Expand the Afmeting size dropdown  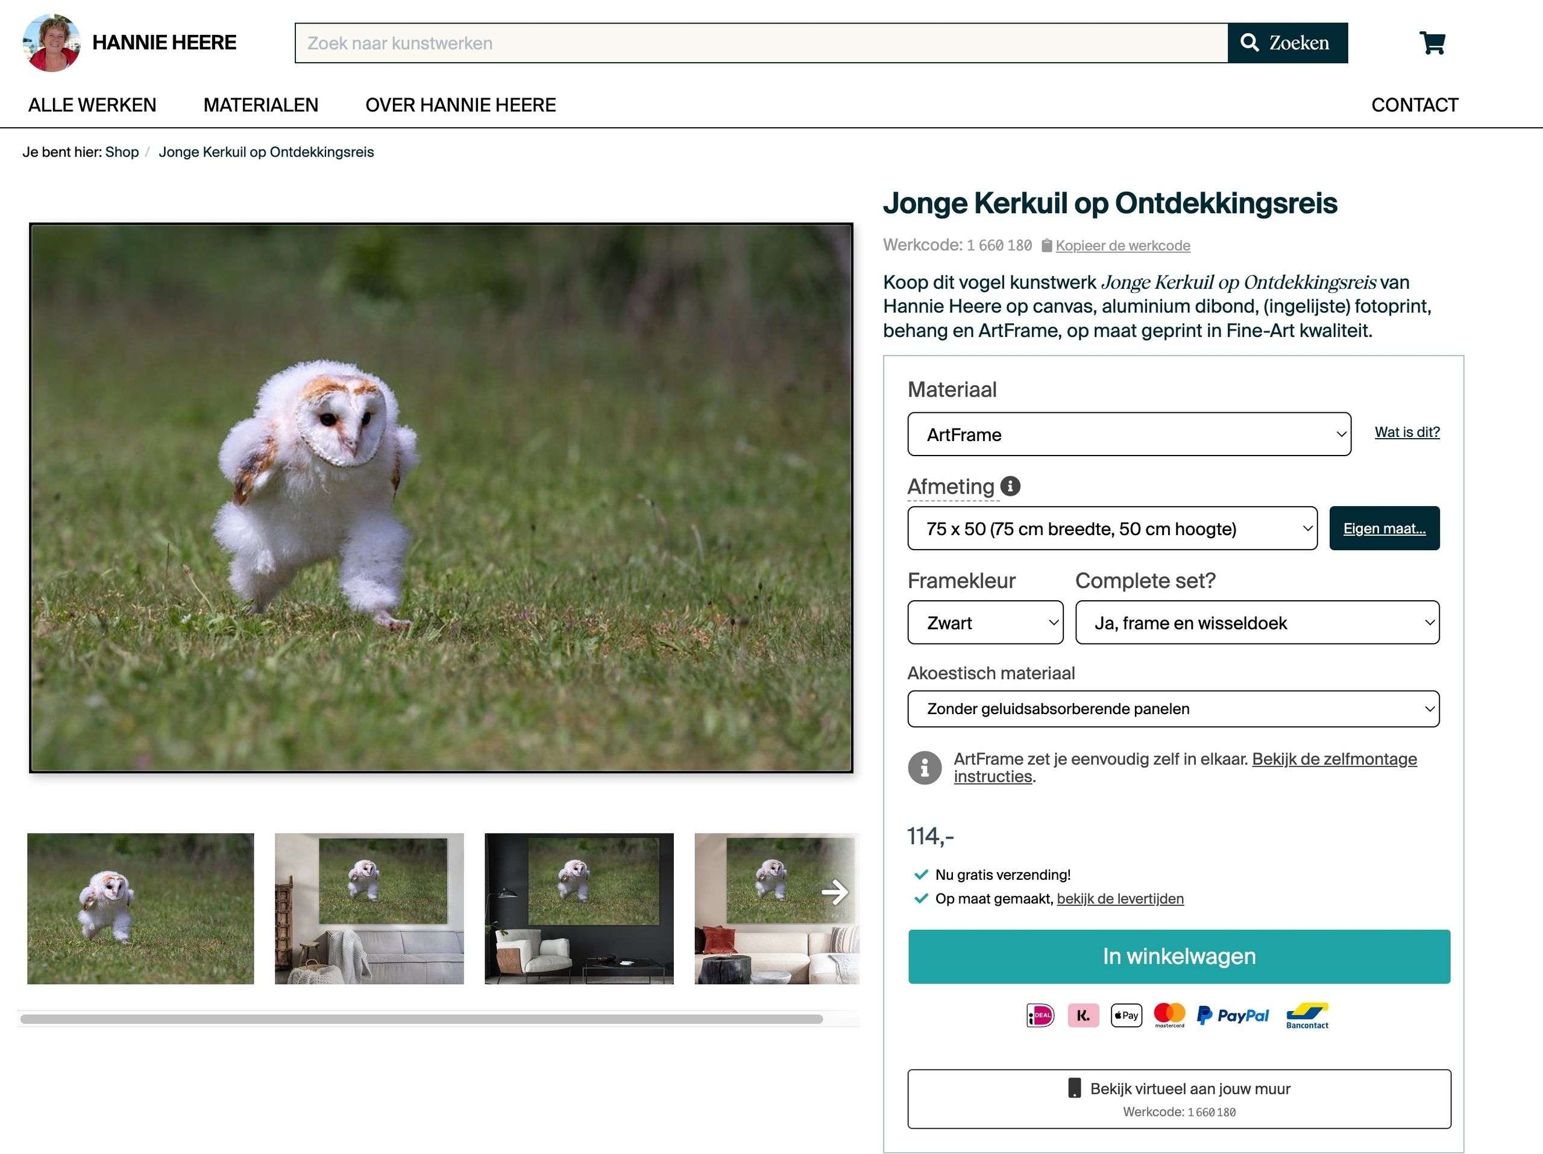point(1112,528)
